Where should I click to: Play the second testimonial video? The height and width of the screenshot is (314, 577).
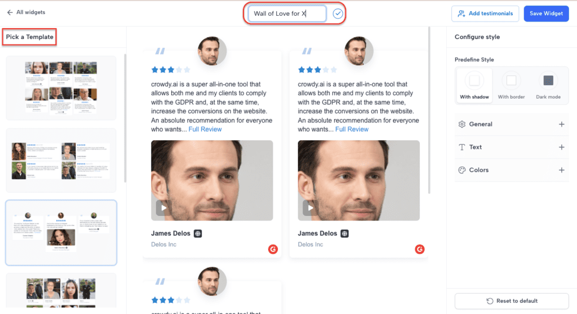pyautogui.click(x=310, y=208)
